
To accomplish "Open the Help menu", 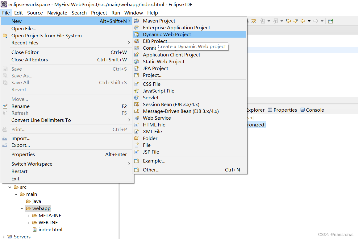I will click(x=152, y=13).
